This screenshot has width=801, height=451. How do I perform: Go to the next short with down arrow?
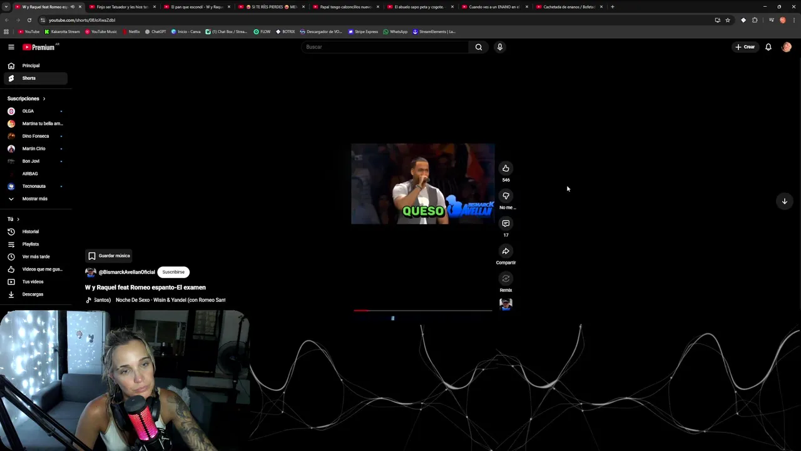(784, 201)
